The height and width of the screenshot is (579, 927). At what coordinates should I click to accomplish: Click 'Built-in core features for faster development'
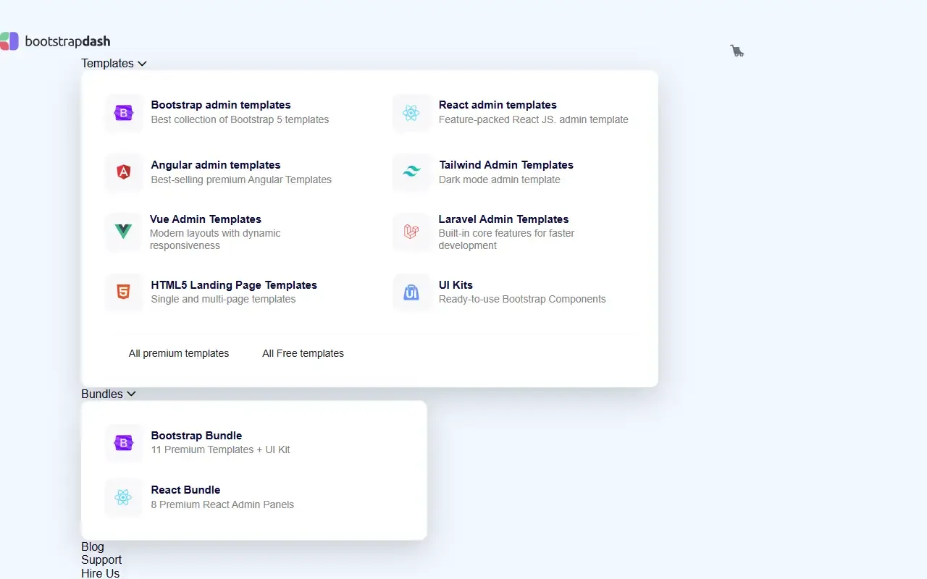pos(507,240)
